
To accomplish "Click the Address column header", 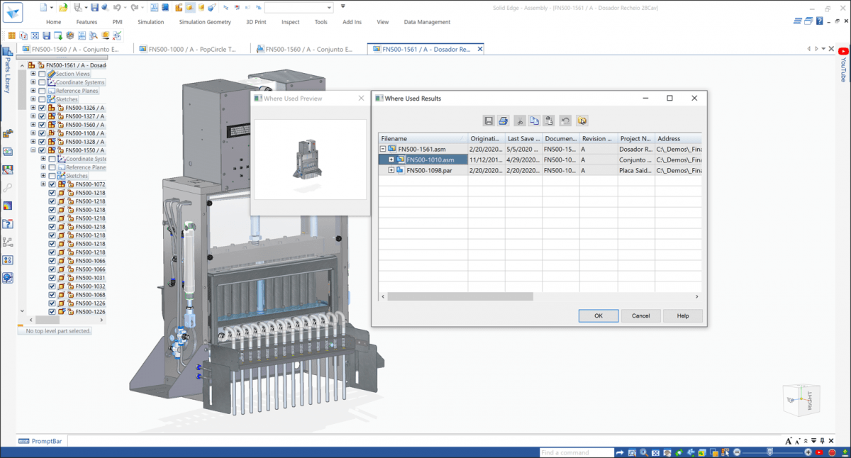I will click(678, 139).
